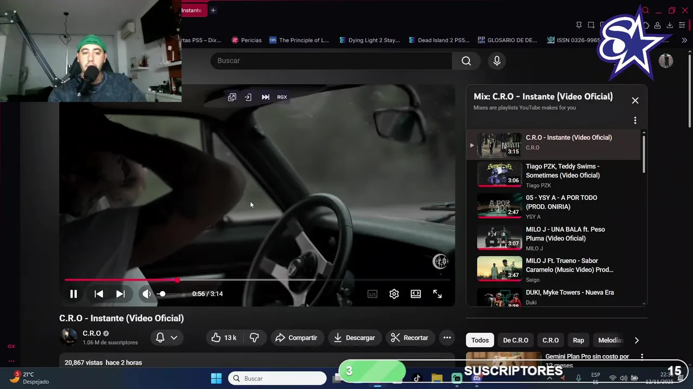Open the Pericias bookmark

pyautogui.click(x=246, y=40)
